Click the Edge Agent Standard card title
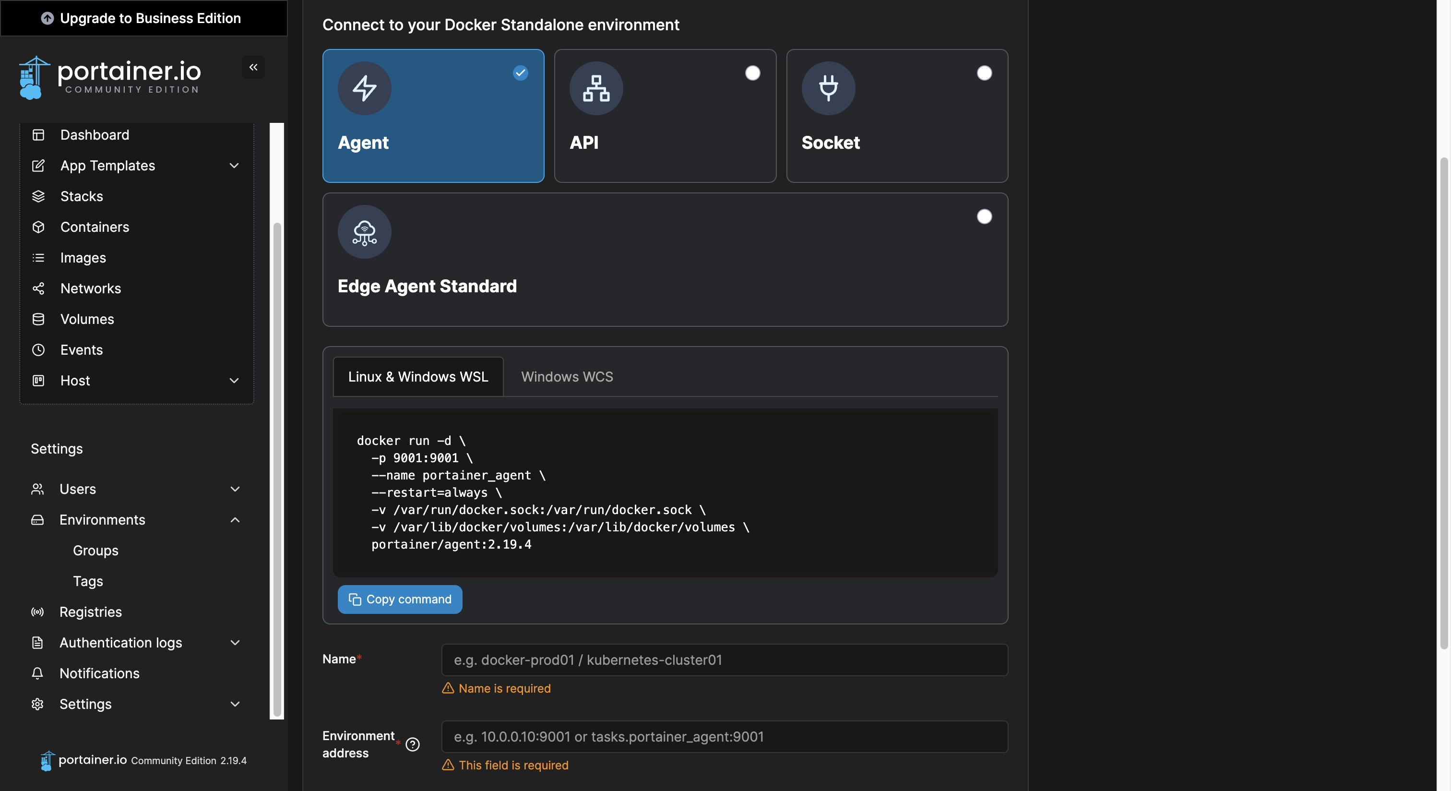This screenshot has height=791, width=1451. pyautogui.click(x=427, y=287)
